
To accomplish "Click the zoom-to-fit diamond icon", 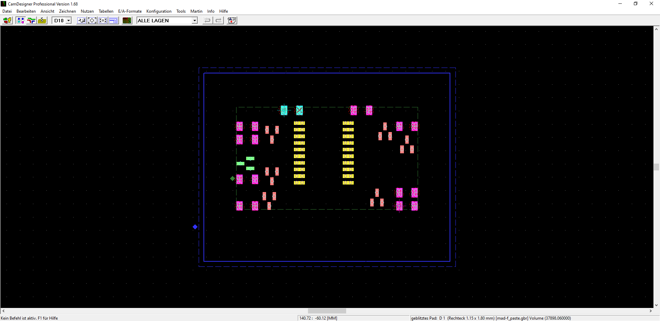I will click(x=92, y=21).
